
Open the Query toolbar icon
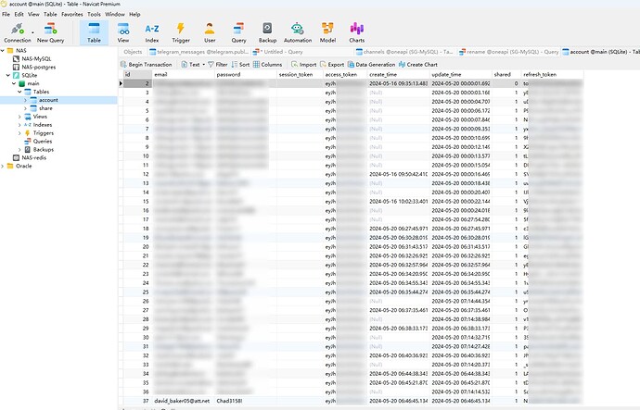click(x=238, y=32)
